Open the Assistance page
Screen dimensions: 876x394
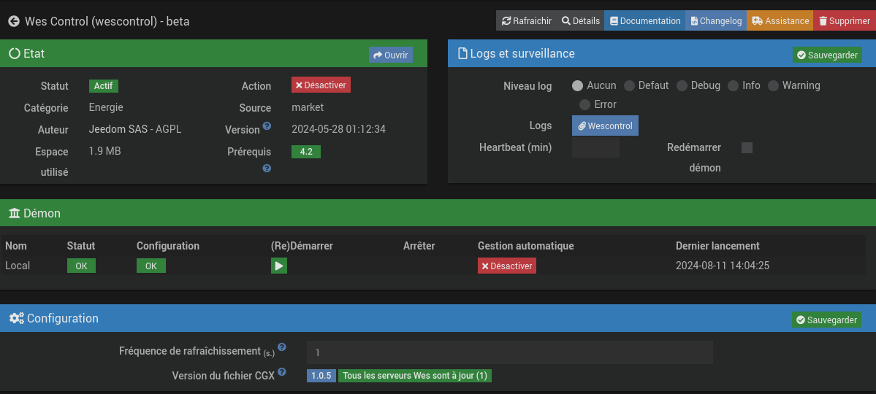780,21
